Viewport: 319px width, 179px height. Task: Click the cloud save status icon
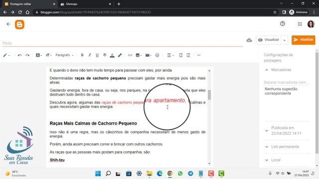pyautogui.click(x=249, y=40)
